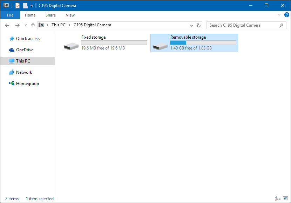Viewport: 291px width, 203px height.
Task: Click the OneDrive cloud icon
Action: pyautogui.click(x=12, y=50)
